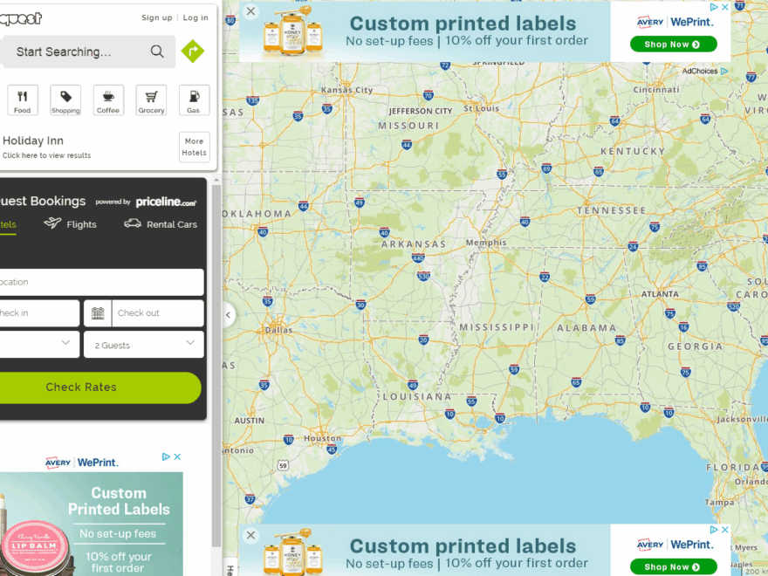This screenshot has height=576, width=768.
Task: Switch to the Rental Cars tab
Action: 161,224
